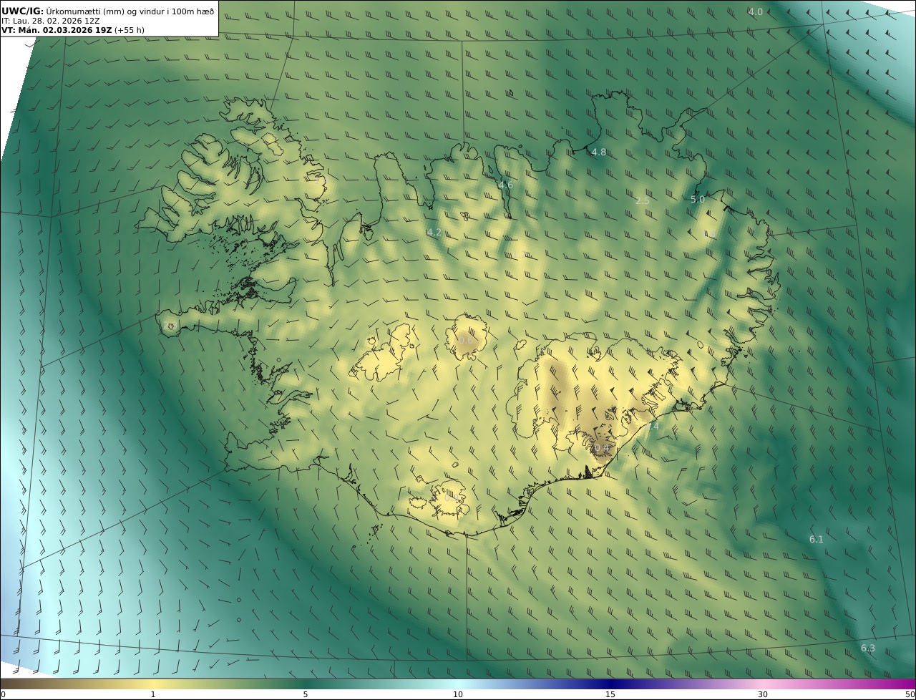The image size is (916, 700).
Task: Click the 0.6 value on the central glacier
Action: coord(465,340)
